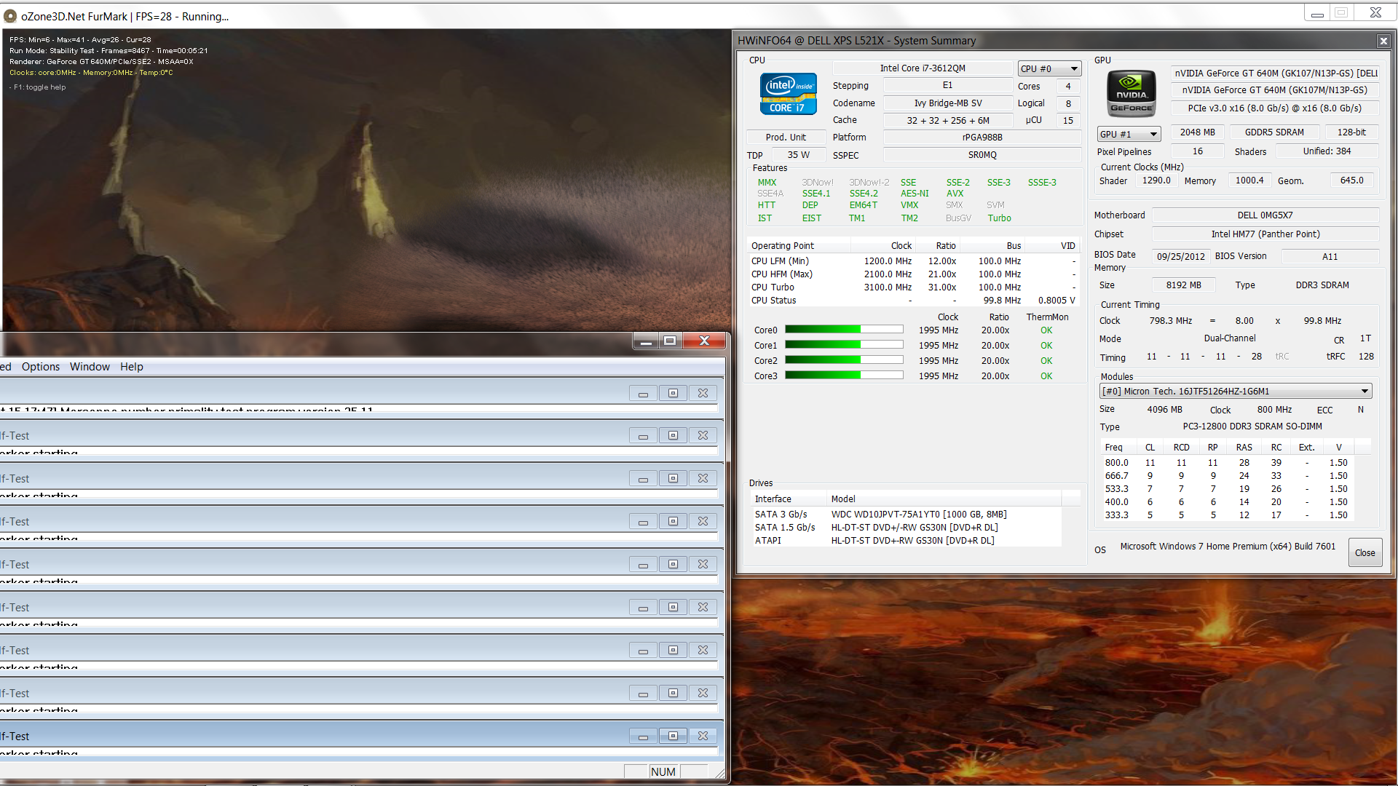Click the 'PC3-12800 DDR3 SDRAM SO-DIMM' type text
The image size is (1398, 786).
point(1252,426)
